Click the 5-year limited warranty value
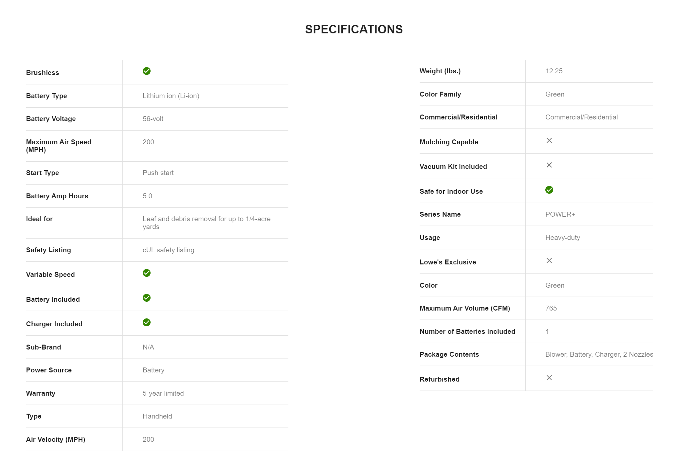This screenshot has width=690, height=466. coord(163,393)
